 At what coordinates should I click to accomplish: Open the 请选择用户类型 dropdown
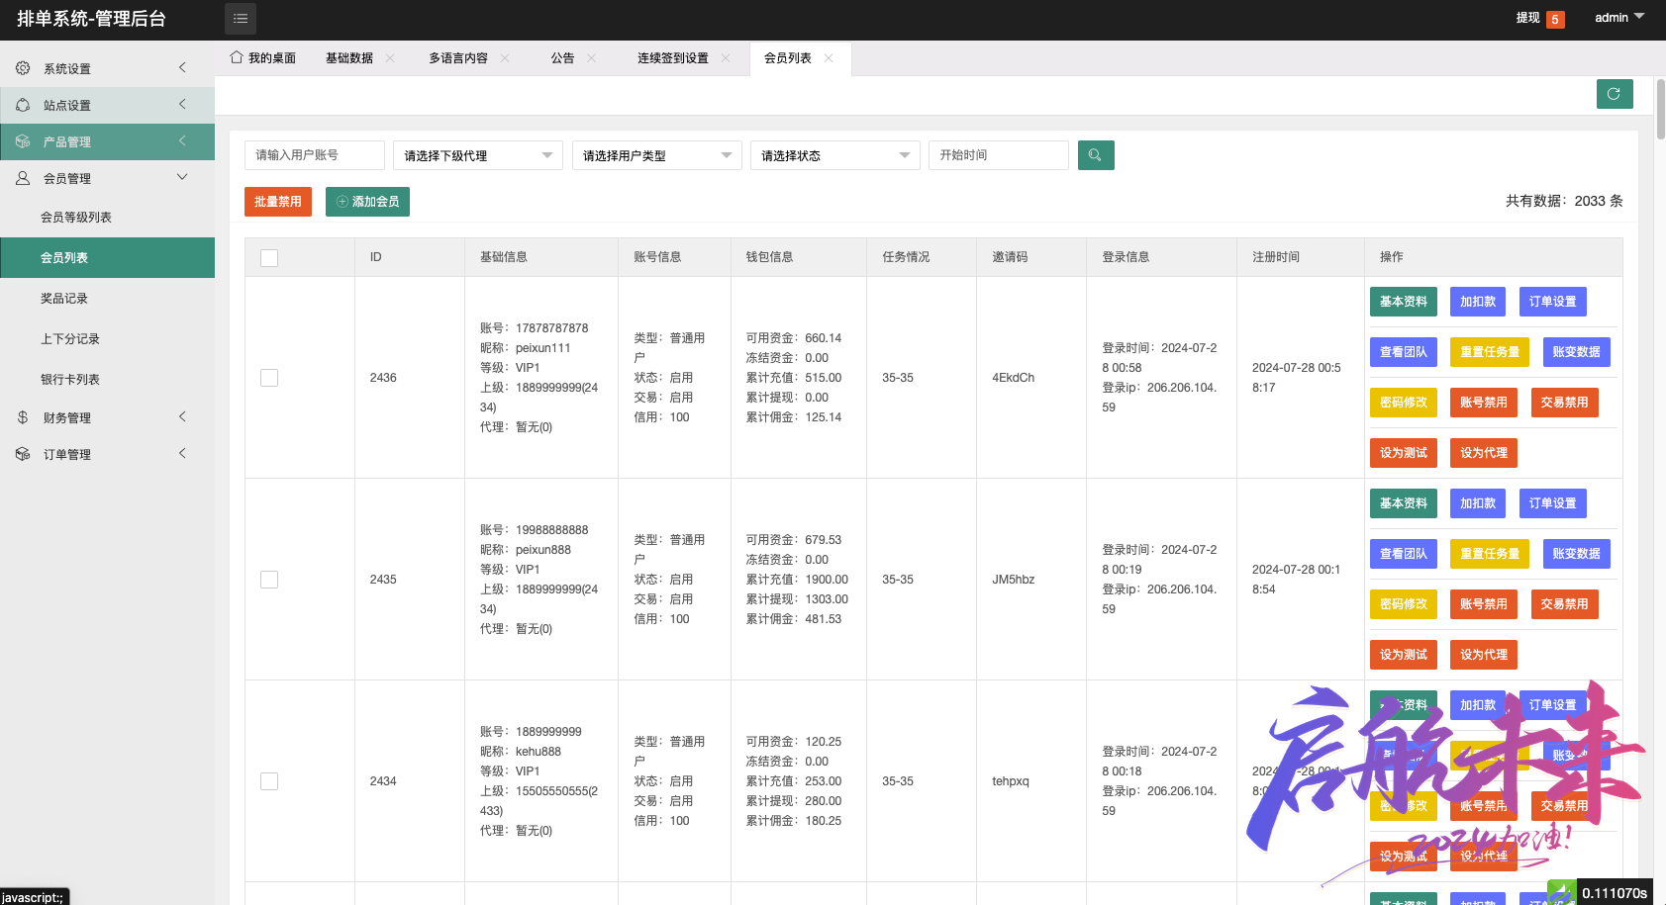(x=657, y=155)
